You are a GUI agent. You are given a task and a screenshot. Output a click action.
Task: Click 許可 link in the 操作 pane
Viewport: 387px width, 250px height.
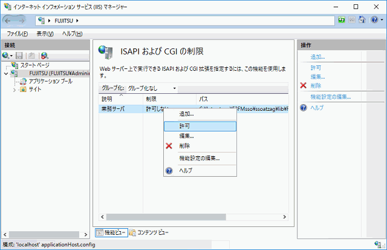[316, 68]
